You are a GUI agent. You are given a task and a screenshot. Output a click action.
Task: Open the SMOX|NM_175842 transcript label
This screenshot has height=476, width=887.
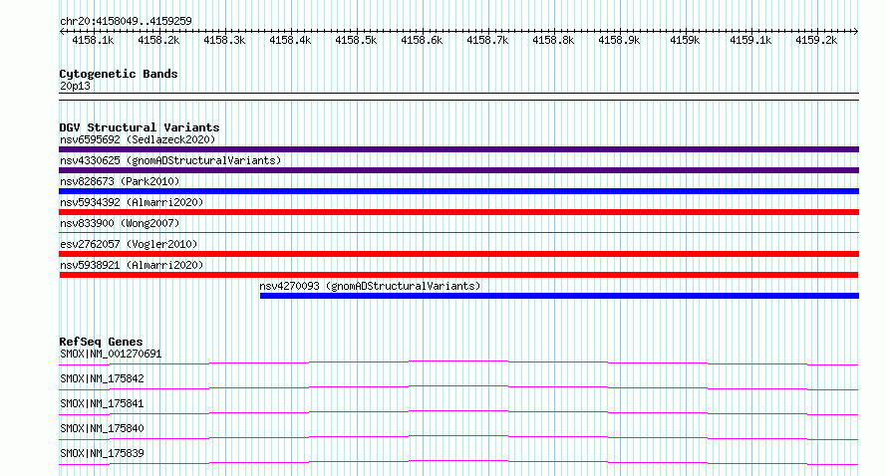[x=102, y=378]
